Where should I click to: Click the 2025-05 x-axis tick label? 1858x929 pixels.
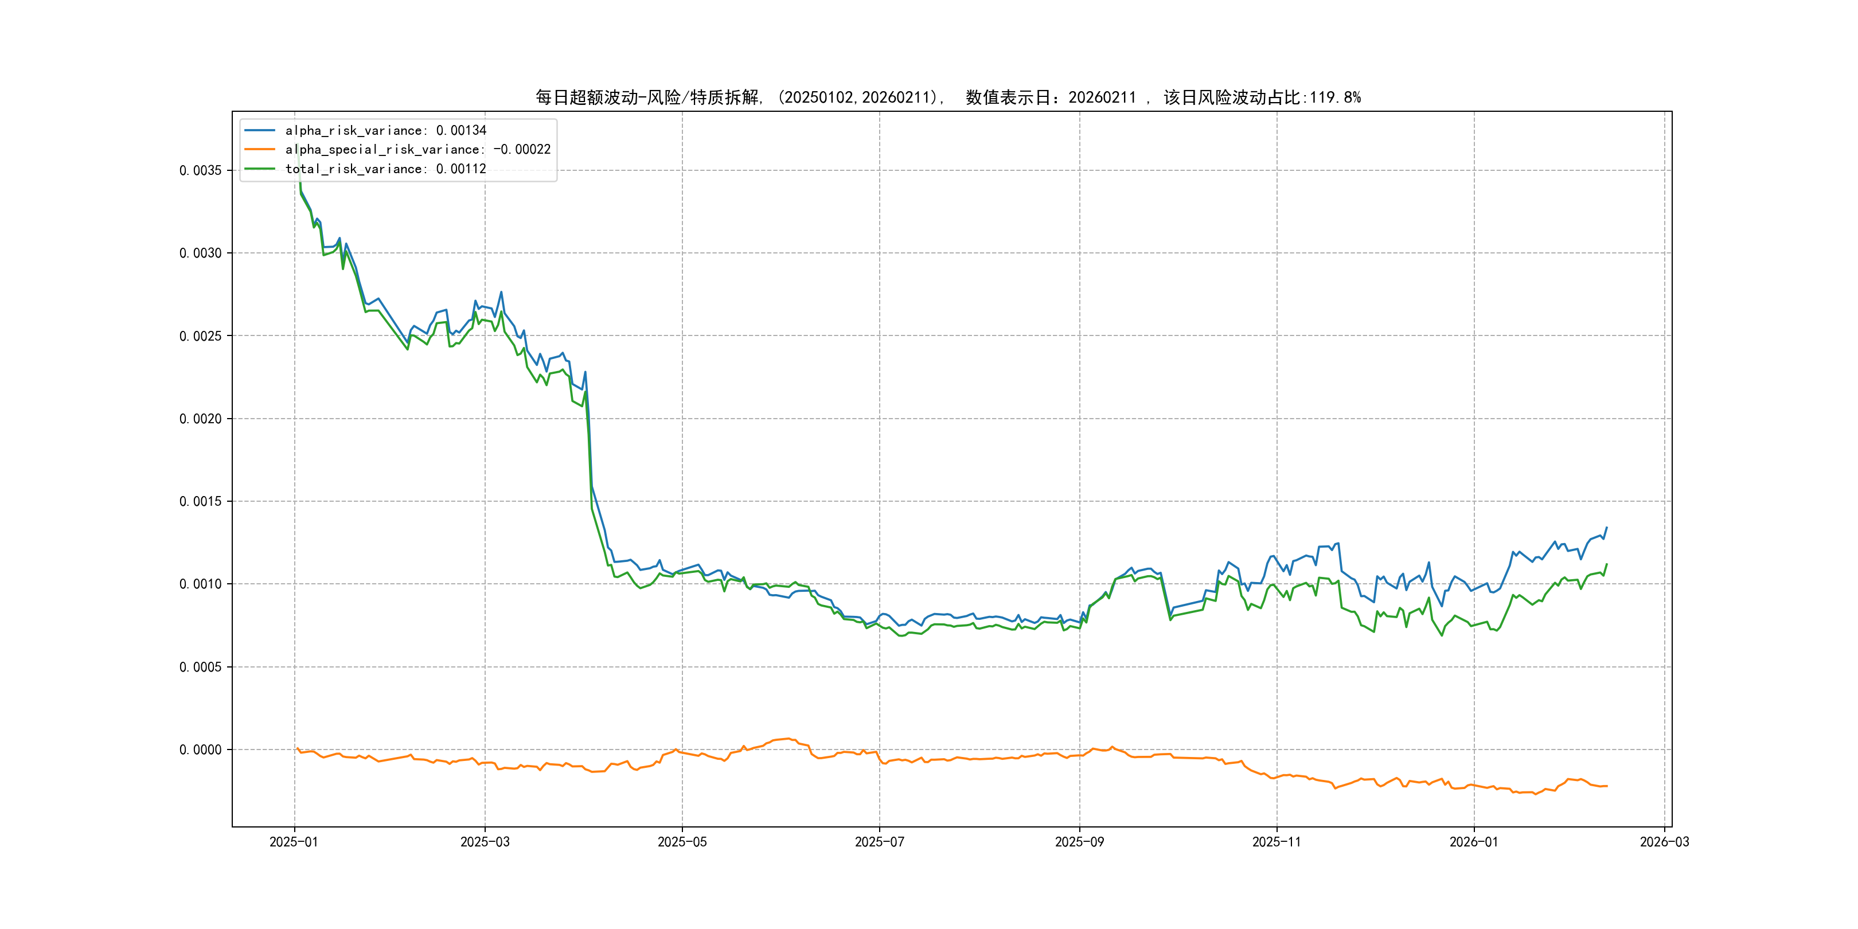click(x=682, y=842)
